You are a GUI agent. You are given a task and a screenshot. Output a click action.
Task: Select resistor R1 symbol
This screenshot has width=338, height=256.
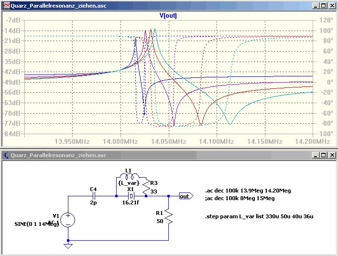point(169,216)
